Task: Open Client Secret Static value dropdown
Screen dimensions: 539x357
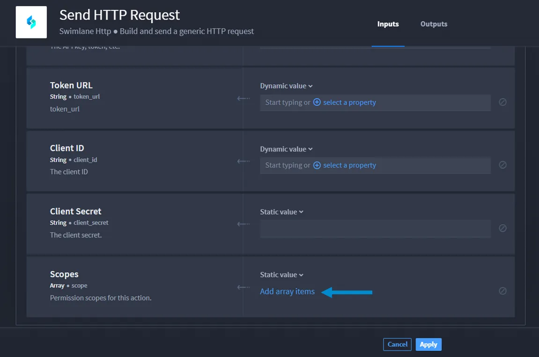Action: tap(282, 212)
